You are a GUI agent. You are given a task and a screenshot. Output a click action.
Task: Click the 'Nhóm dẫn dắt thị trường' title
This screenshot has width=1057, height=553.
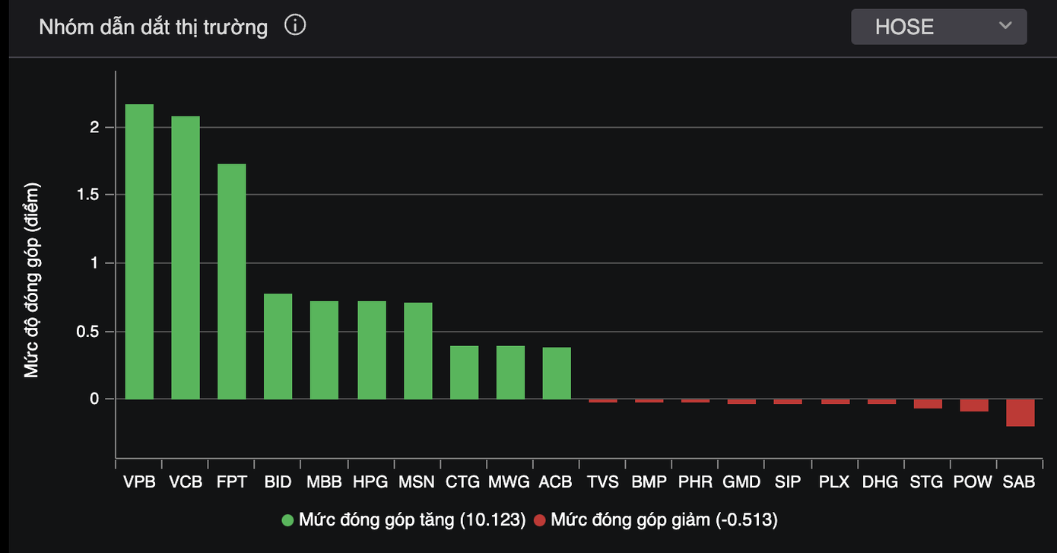click(x=153, y=27)
